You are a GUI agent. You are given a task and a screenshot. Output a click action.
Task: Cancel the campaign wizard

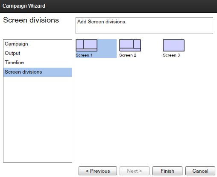click(x=200, y=171)
